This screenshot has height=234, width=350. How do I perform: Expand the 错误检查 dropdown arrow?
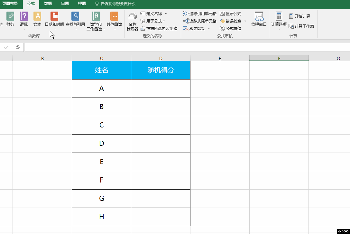[245, 21]
